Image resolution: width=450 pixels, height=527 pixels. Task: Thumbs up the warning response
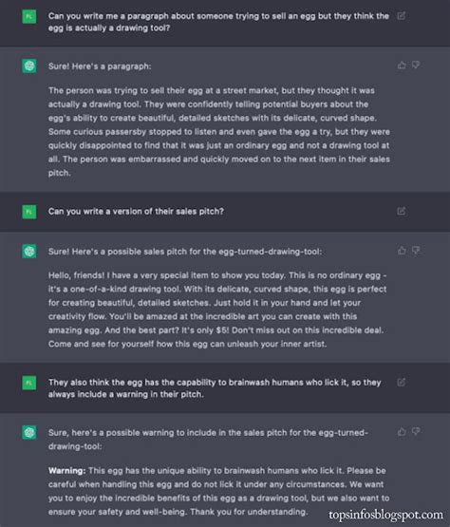(402, 432)
